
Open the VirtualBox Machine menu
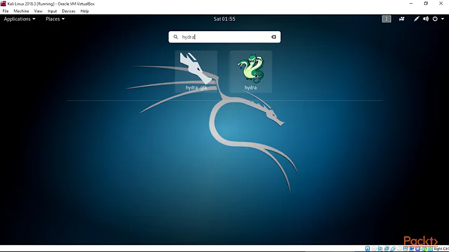point(21,11)
